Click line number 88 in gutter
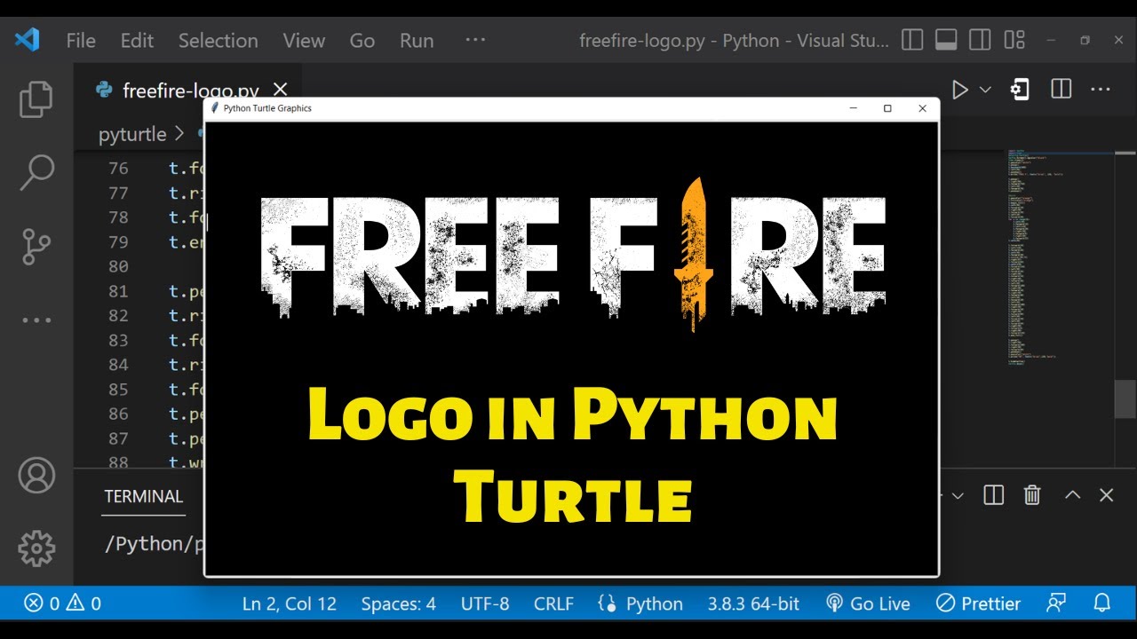The image size is (1137, 639). click(x=118, y=461)
